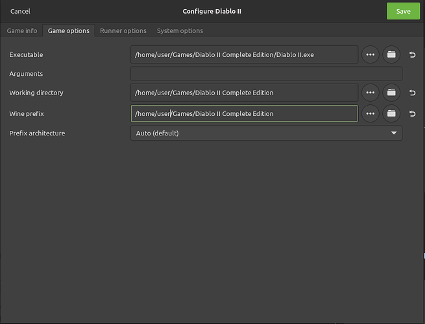Click inside the Executable path field

(x=244, y=55)
